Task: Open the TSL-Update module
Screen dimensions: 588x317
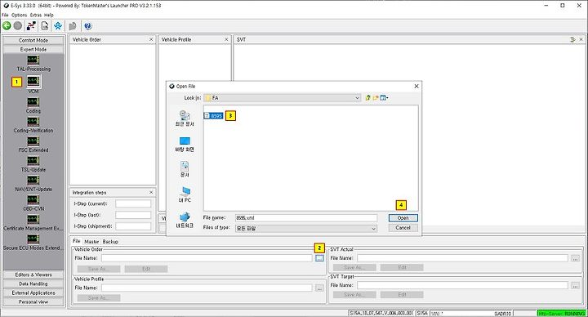Action: click(33, 164)
